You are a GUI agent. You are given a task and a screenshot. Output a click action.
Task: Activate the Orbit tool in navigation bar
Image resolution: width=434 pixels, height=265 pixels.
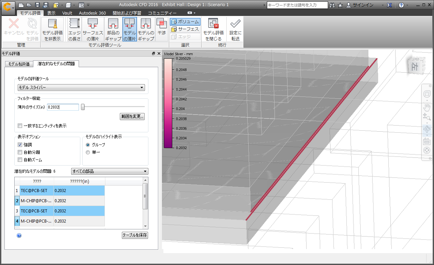427,129
